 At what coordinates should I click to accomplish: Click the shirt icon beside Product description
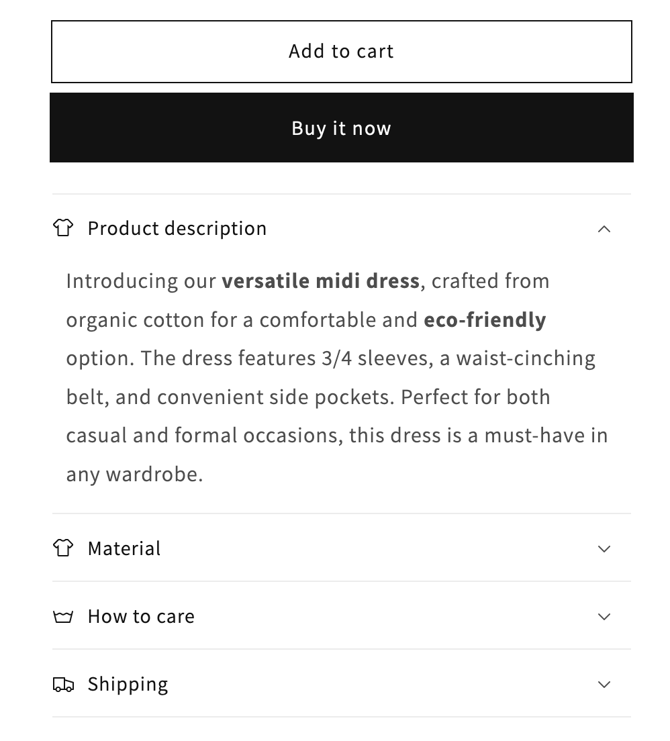click(x=63, y=228)
